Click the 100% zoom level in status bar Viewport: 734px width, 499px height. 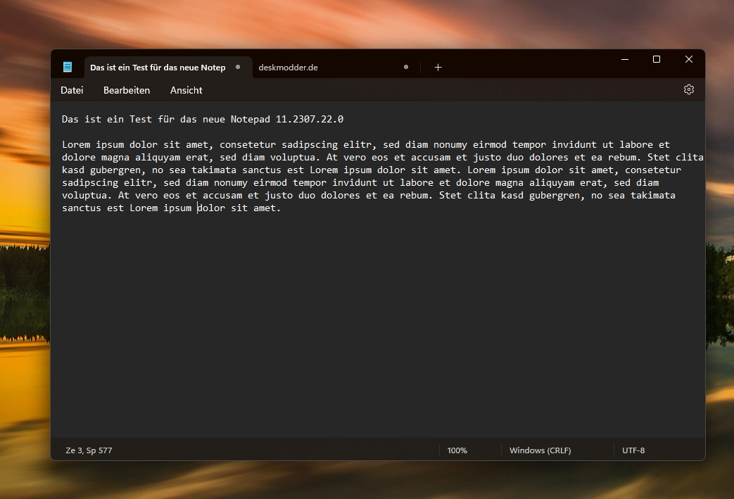pos(457,450)
